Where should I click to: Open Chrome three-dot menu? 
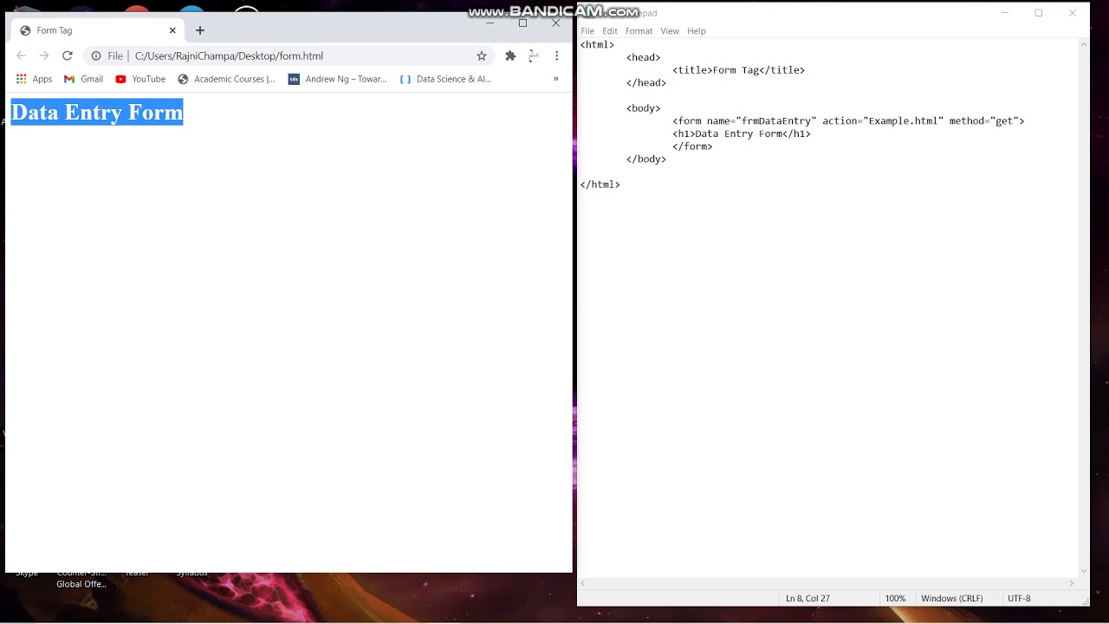point(557,55)
